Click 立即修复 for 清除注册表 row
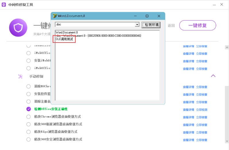The height and width of the screenshot is (150, 229). tap(201, 102)
